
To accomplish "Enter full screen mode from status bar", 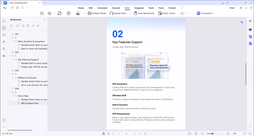I will [x=245, y=134].
